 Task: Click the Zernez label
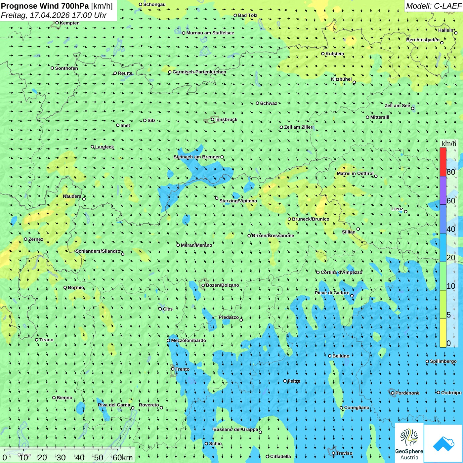(36, 239)
